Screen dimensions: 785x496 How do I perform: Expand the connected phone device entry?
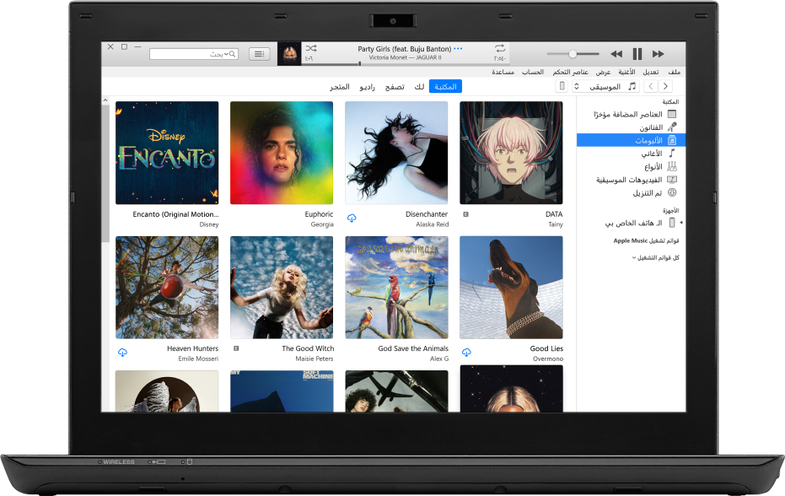[x=680, y=220]
